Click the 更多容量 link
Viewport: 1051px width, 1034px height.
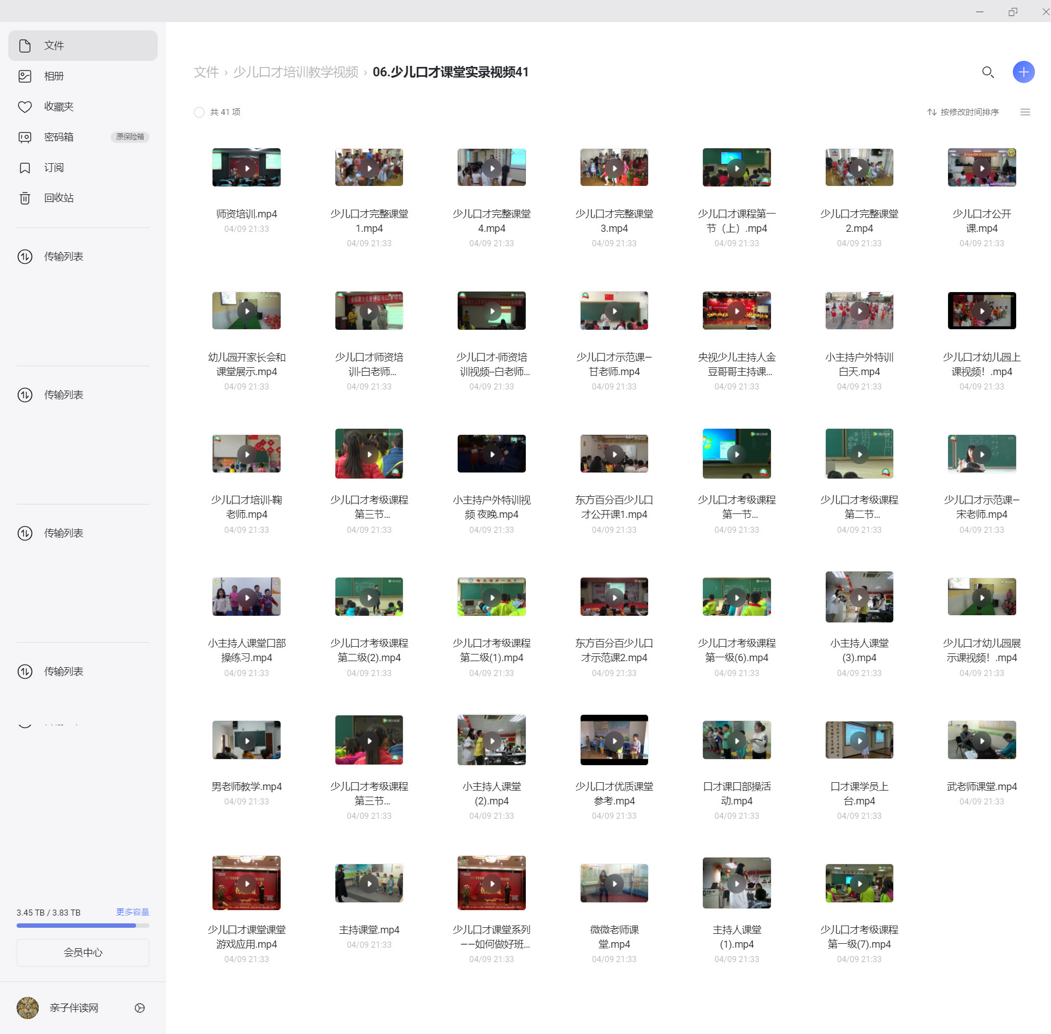[x=132, y=912]
